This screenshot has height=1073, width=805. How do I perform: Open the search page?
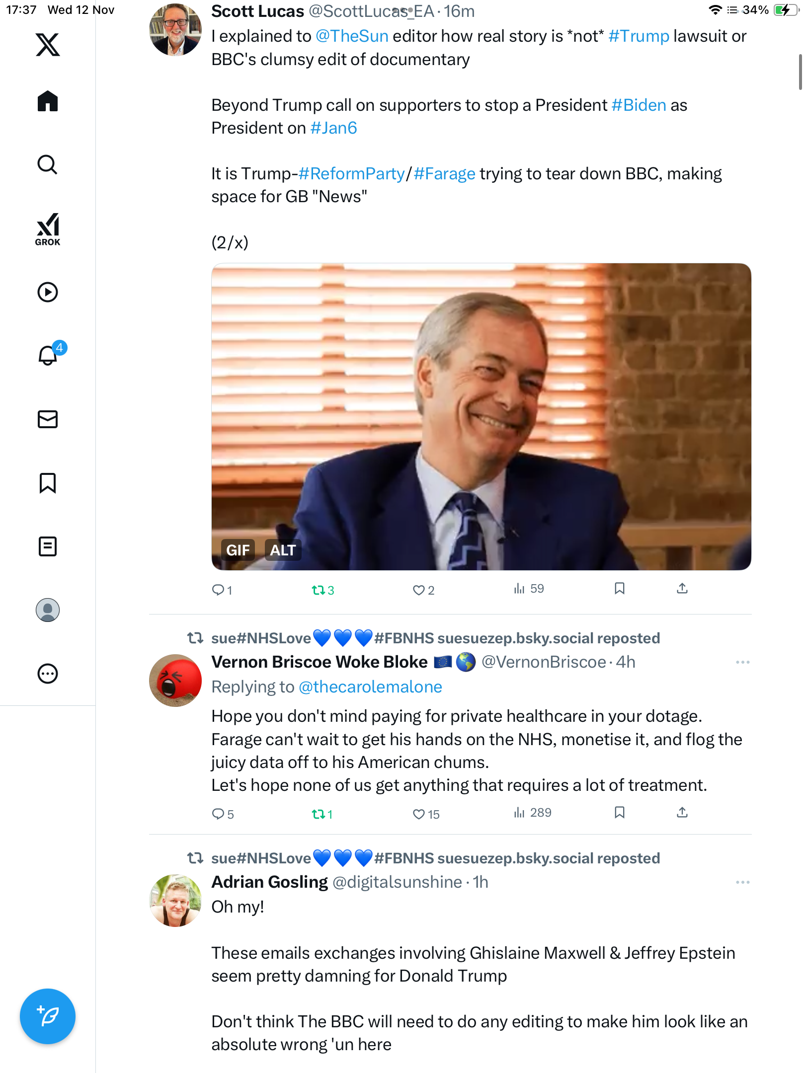(48, 165)
